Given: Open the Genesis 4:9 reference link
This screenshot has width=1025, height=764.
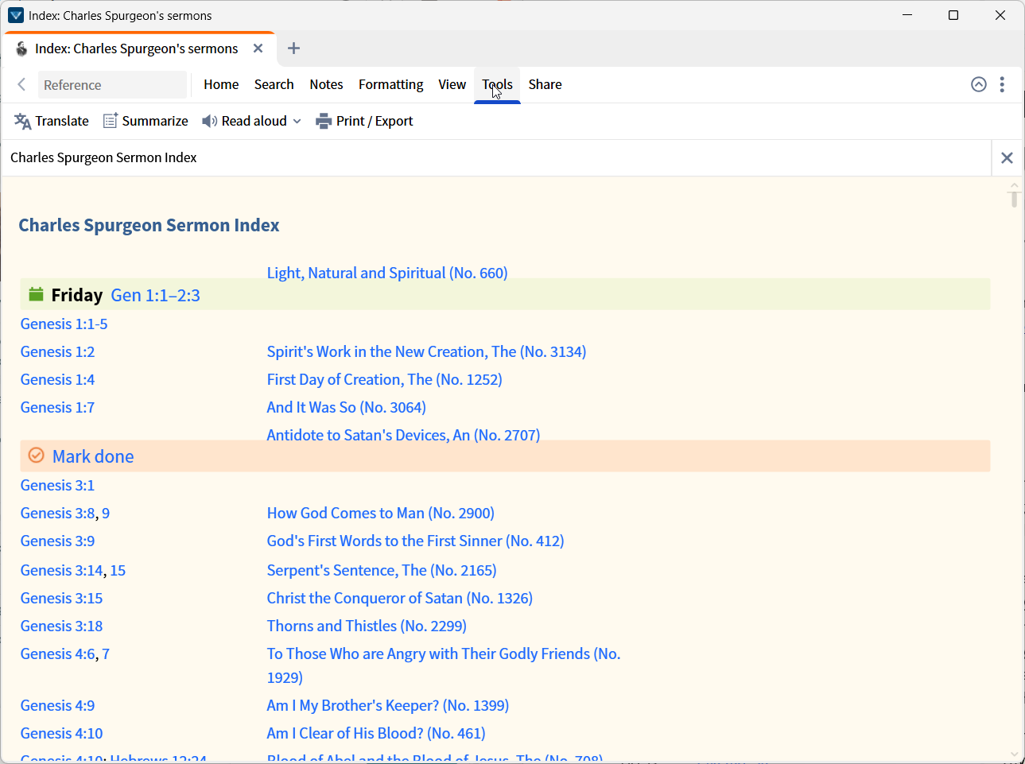Looking at the screenshot, I should tap(57, 705).
